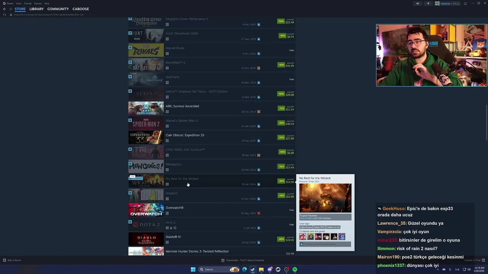Open File Explorer from the taskbar
This screenshot has height=274, width=488.
(261, 269)
